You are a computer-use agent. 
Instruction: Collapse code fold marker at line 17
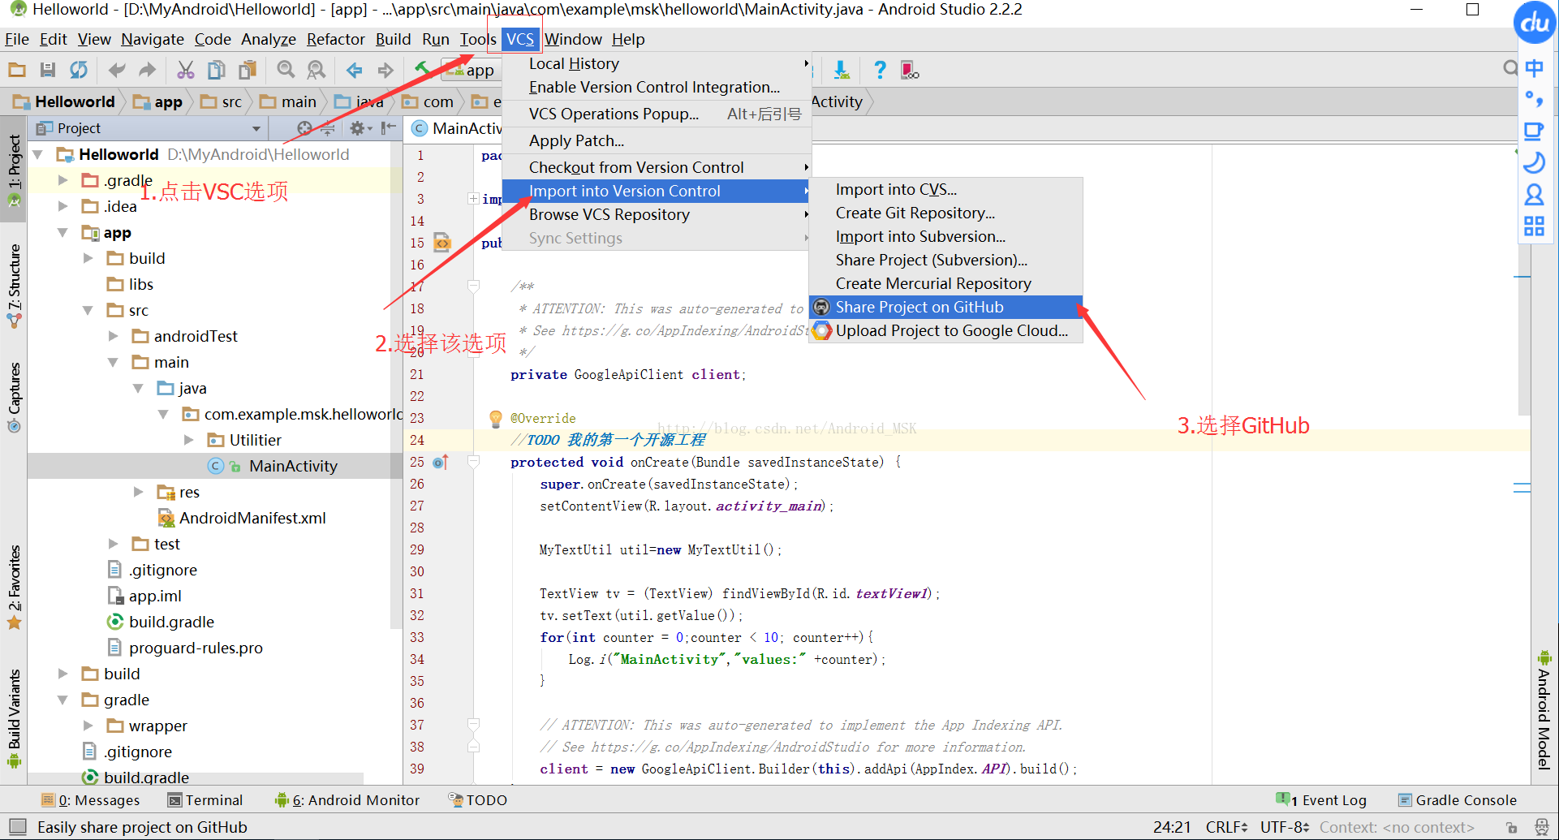pyautogui.click(x=473, y=286)
